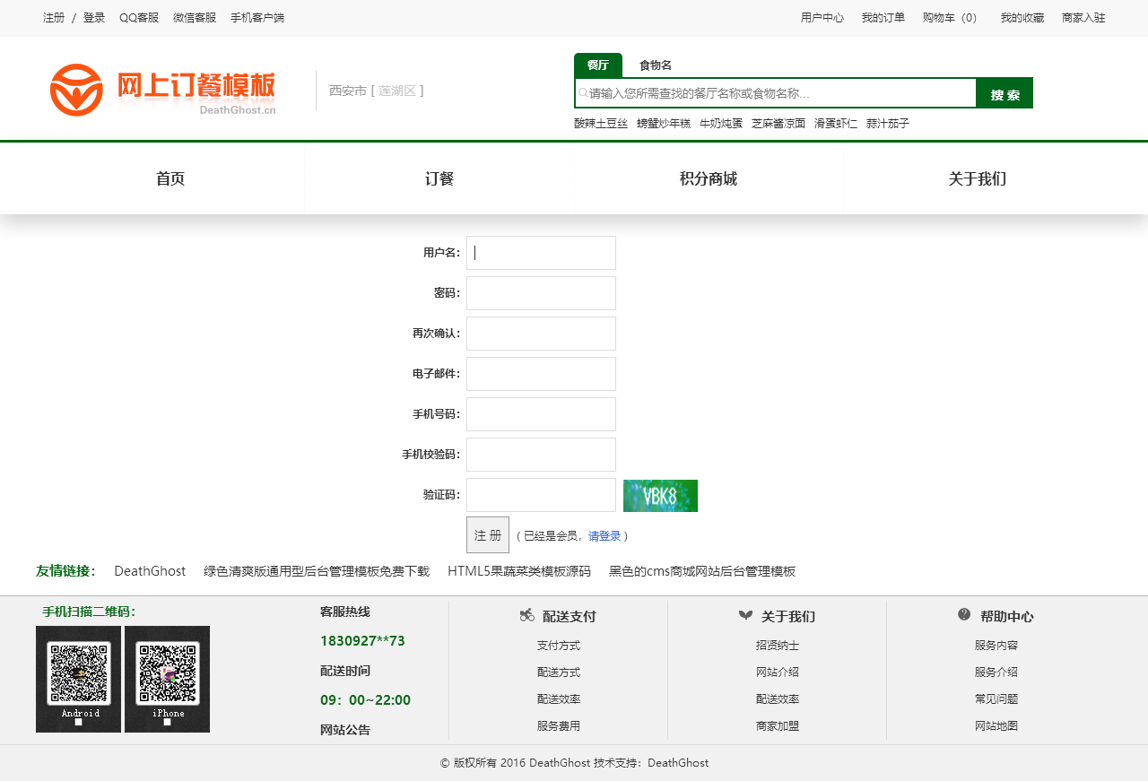Focus the 用户名 input field
This screenshot has width=1148, height=781.
[x=541, y=253]
